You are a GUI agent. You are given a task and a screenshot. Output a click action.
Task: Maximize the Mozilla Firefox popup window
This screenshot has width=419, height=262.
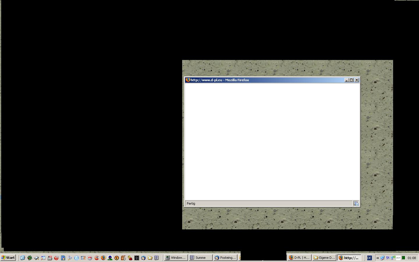351,80
